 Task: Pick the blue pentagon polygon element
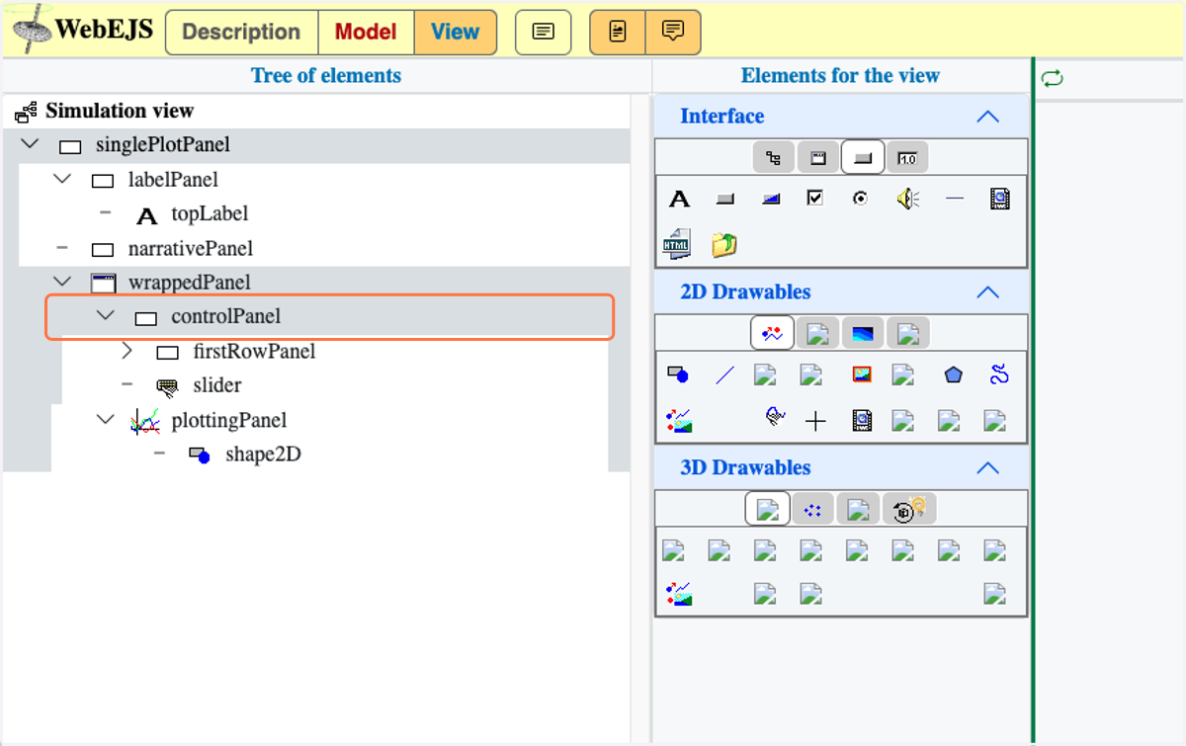(x=953, y=374)
